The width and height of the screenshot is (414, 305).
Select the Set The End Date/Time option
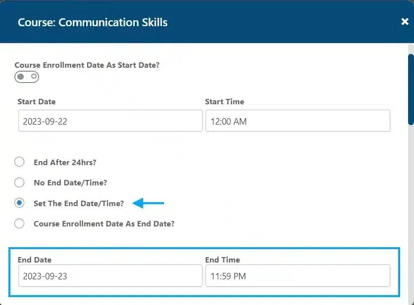19,203
